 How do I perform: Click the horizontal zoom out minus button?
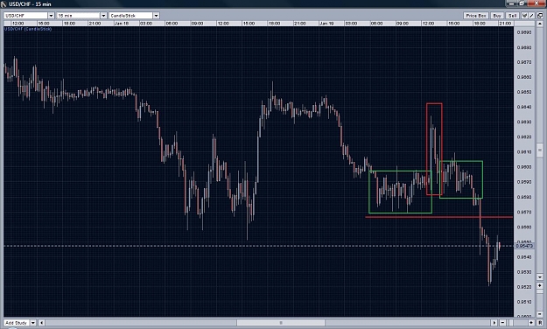click(502, 323)
